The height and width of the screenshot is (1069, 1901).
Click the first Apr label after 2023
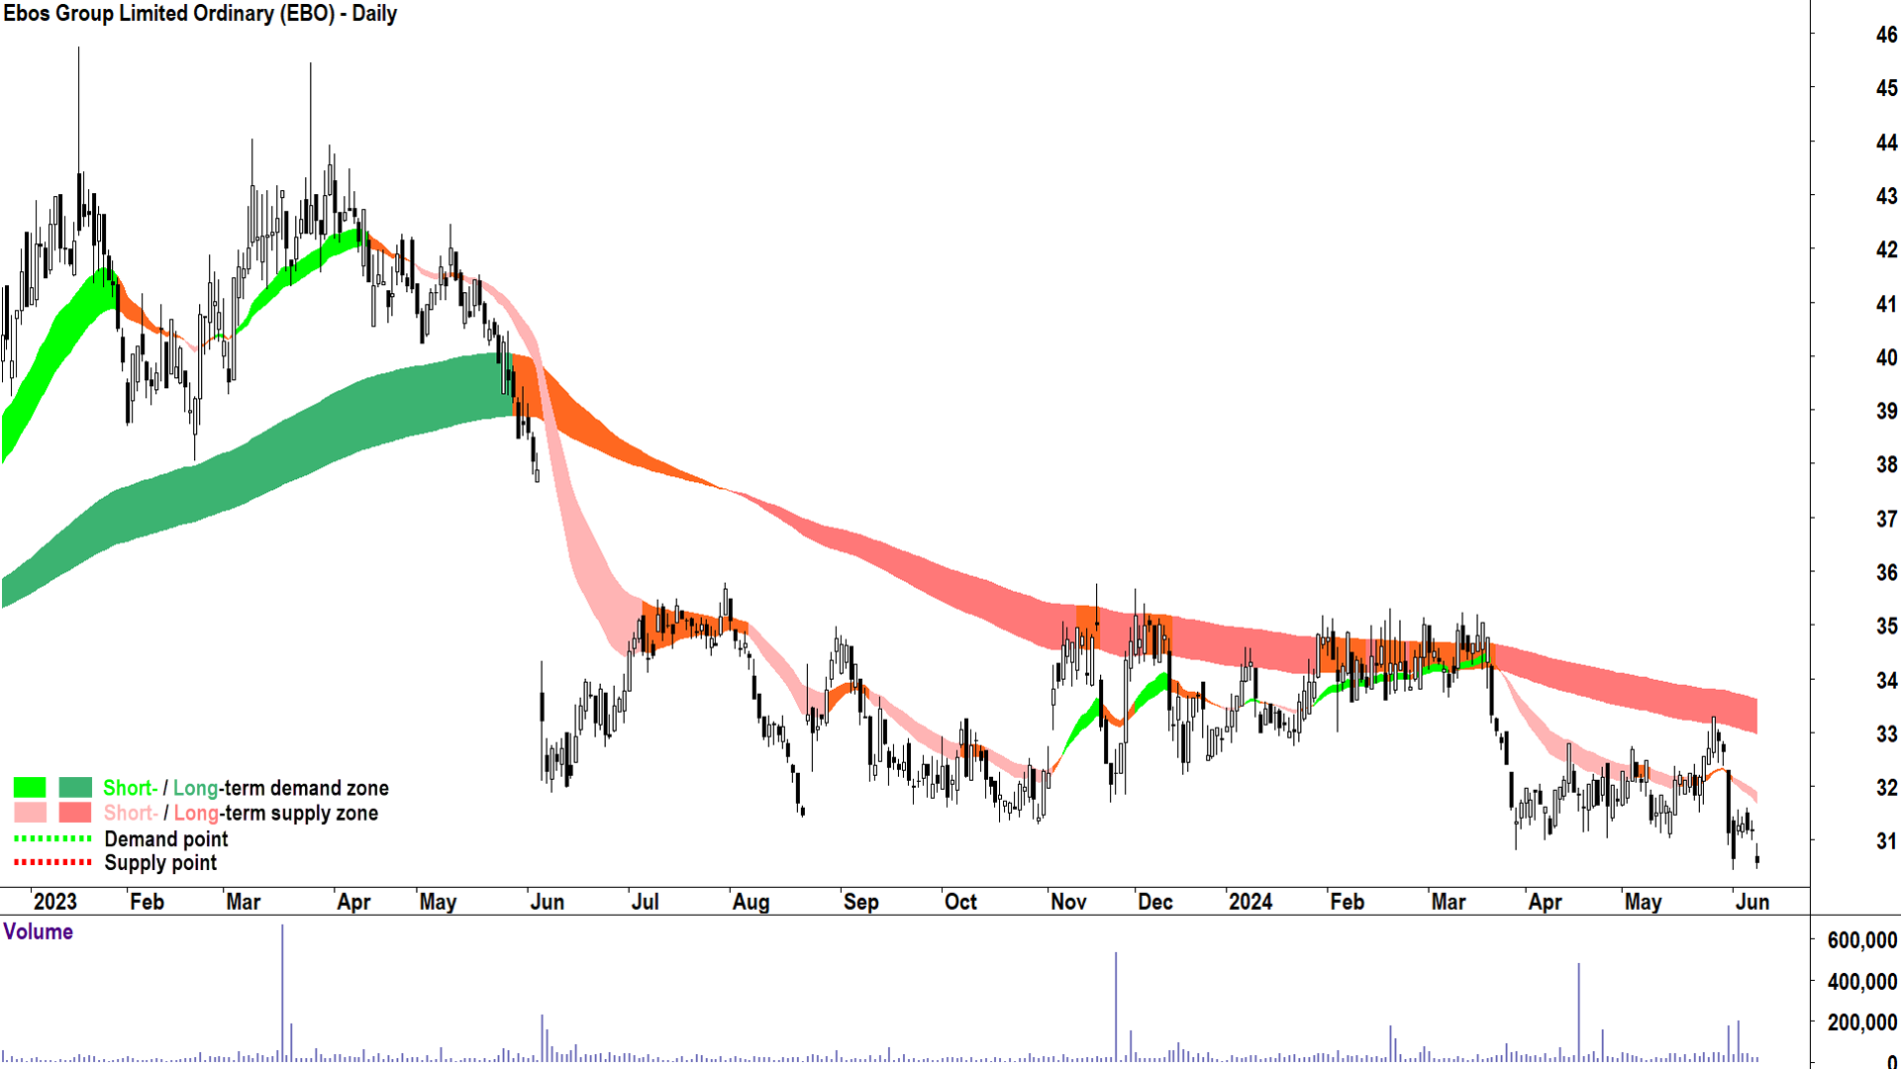coord(353,902)
